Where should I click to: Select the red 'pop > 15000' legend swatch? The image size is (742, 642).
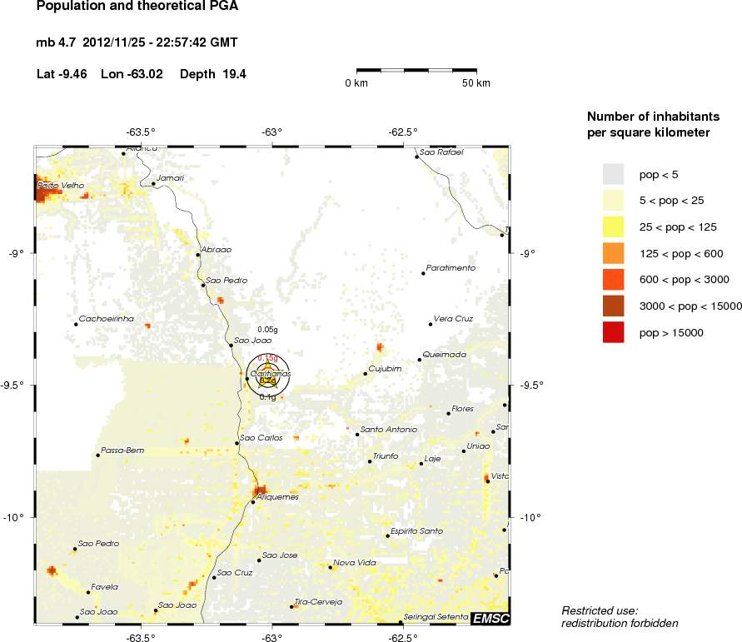coord(613,332)
